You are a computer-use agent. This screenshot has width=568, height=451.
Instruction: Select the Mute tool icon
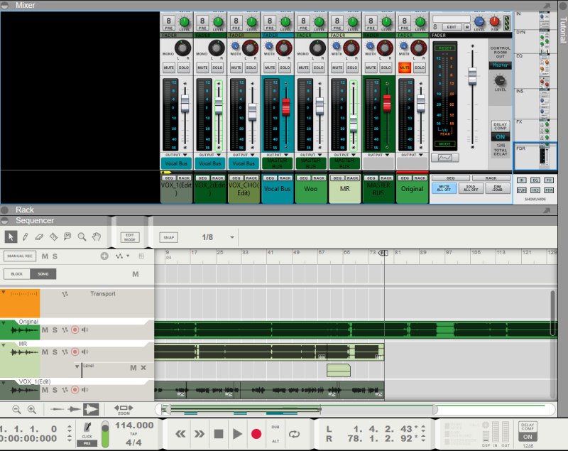67,237
